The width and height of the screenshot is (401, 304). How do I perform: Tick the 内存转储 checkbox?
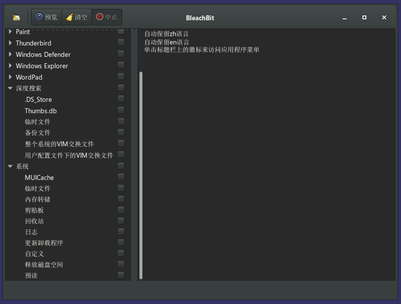(x=121, y=199)
